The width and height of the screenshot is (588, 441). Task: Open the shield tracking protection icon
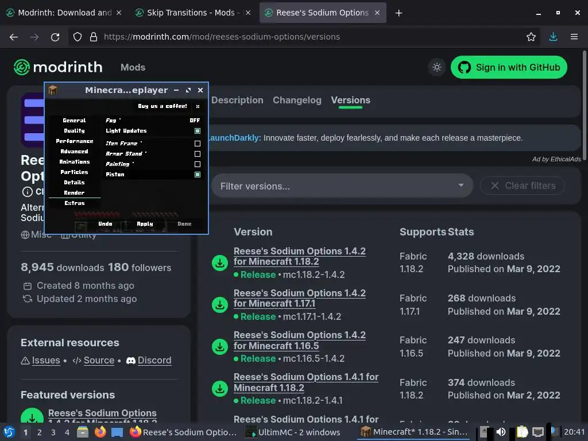tap(78, 37)
